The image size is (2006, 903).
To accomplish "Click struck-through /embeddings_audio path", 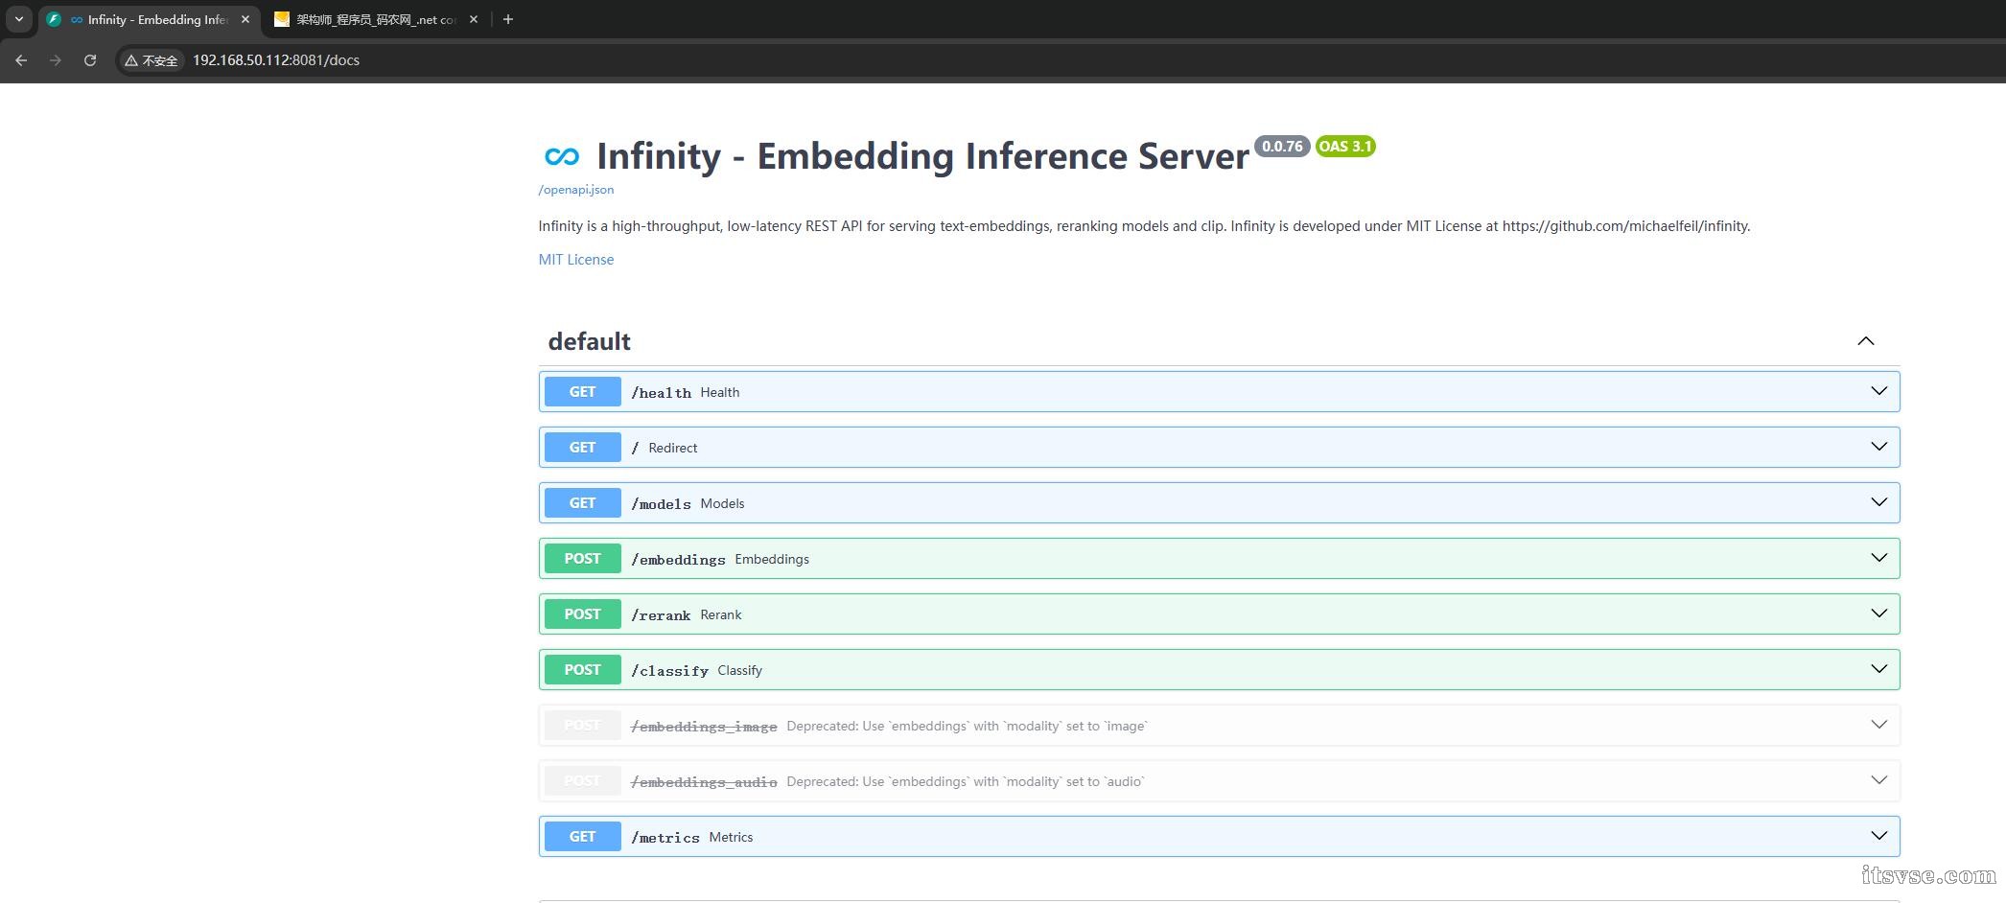I will [704, 782].
